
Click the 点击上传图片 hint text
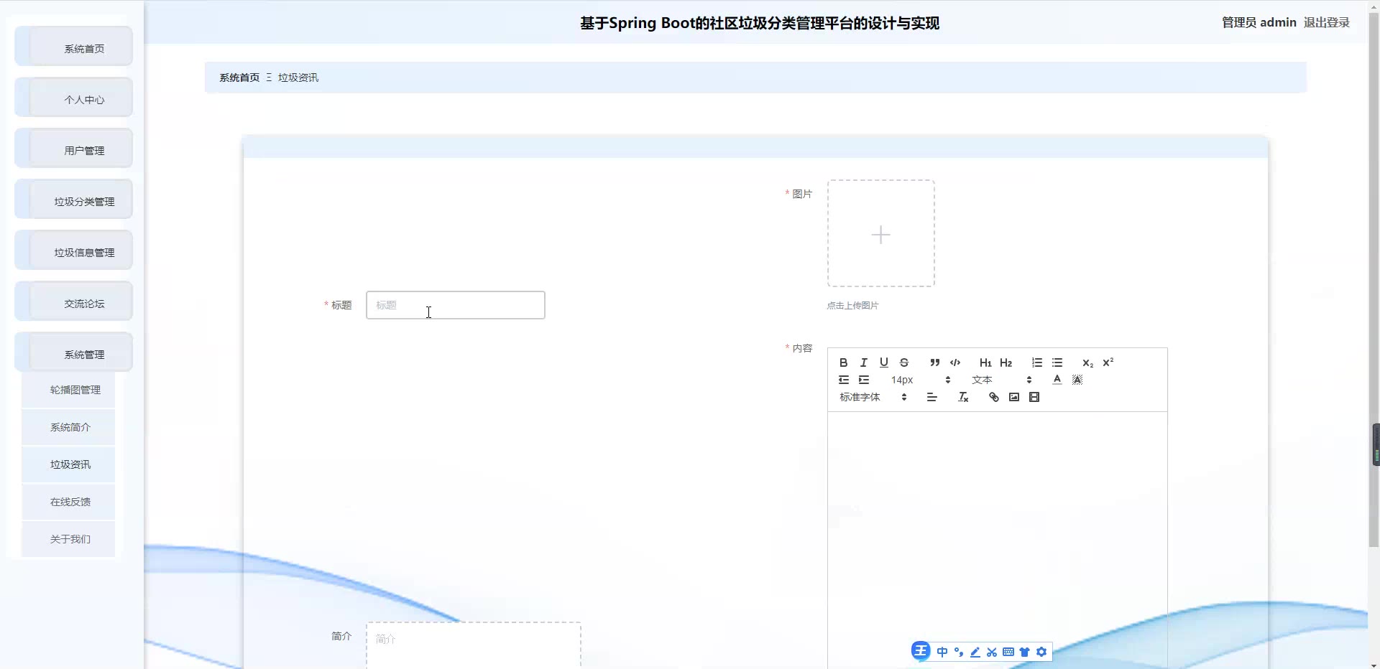coord(852,306)
